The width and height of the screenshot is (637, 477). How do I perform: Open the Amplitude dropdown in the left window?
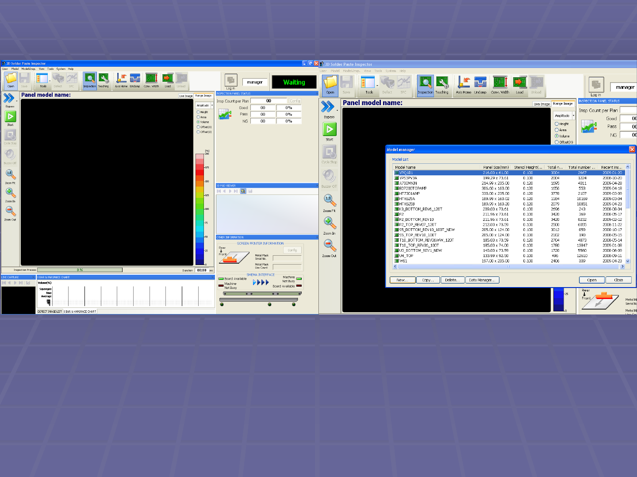pos(212,106)
